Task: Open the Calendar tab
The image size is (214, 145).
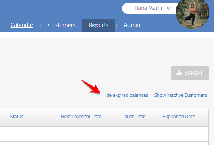Action: [22, 25]
